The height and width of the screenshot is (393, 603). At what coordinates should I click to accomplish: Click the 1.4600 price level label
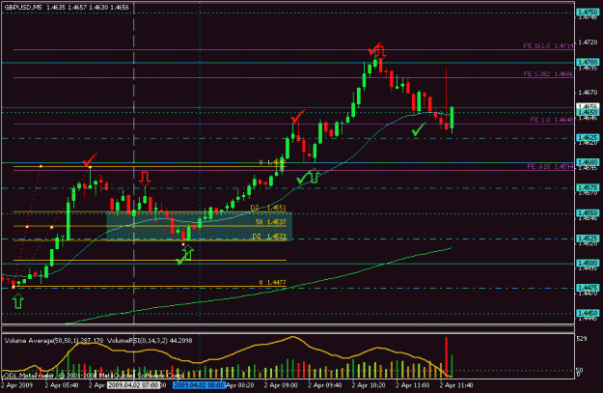pyautogui.click(x=588, y=162)
